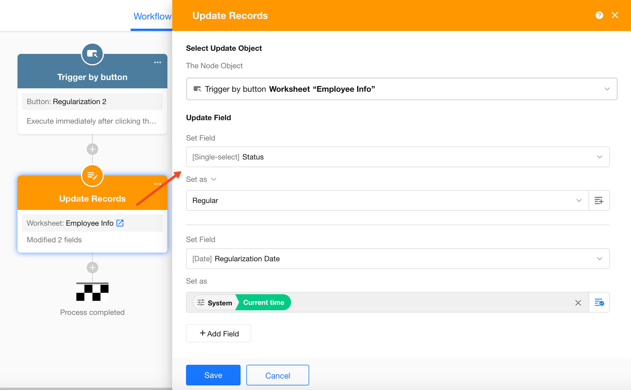Click the Trigger by button node icon
Screen dimensions: 631x390
point(92,54)
